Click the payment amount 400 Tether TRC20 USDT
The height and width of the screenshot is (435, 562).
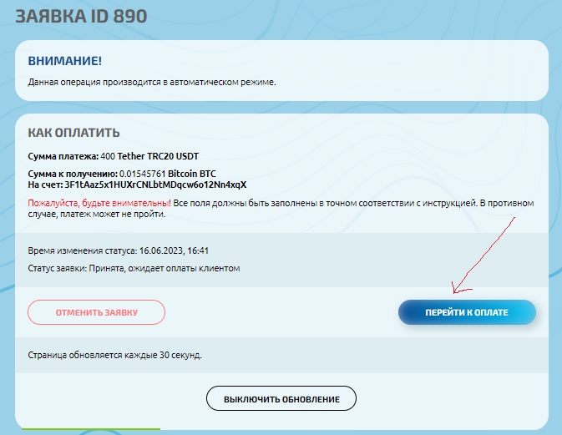pyautogui.click(x=149, y=156)
